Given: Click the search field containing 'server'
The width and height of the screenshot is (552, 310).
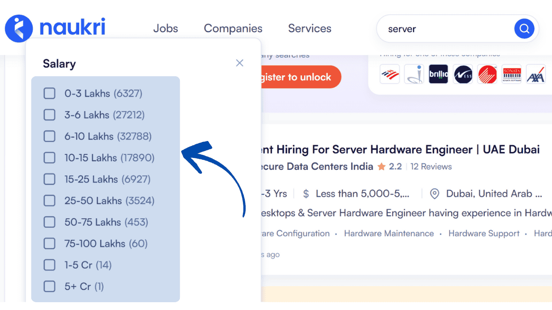Looking at the screenshot, I should [x=442, y=29].
